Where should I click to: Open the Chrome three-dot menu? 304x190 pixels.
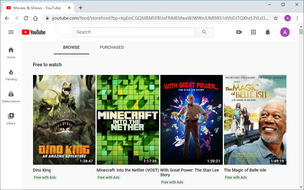pos(297,18)
